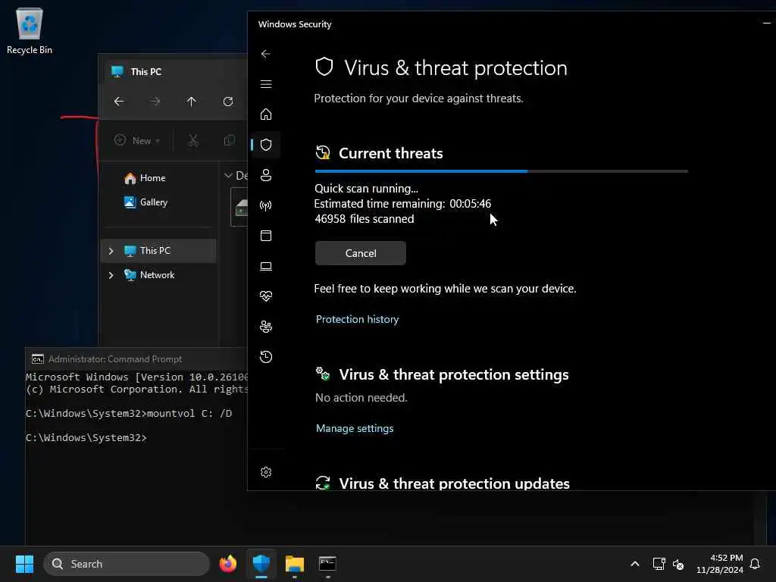Screen dimensions: 776x582
Task: Go forward in the This PC Explorer window
Action: [155, 102]
